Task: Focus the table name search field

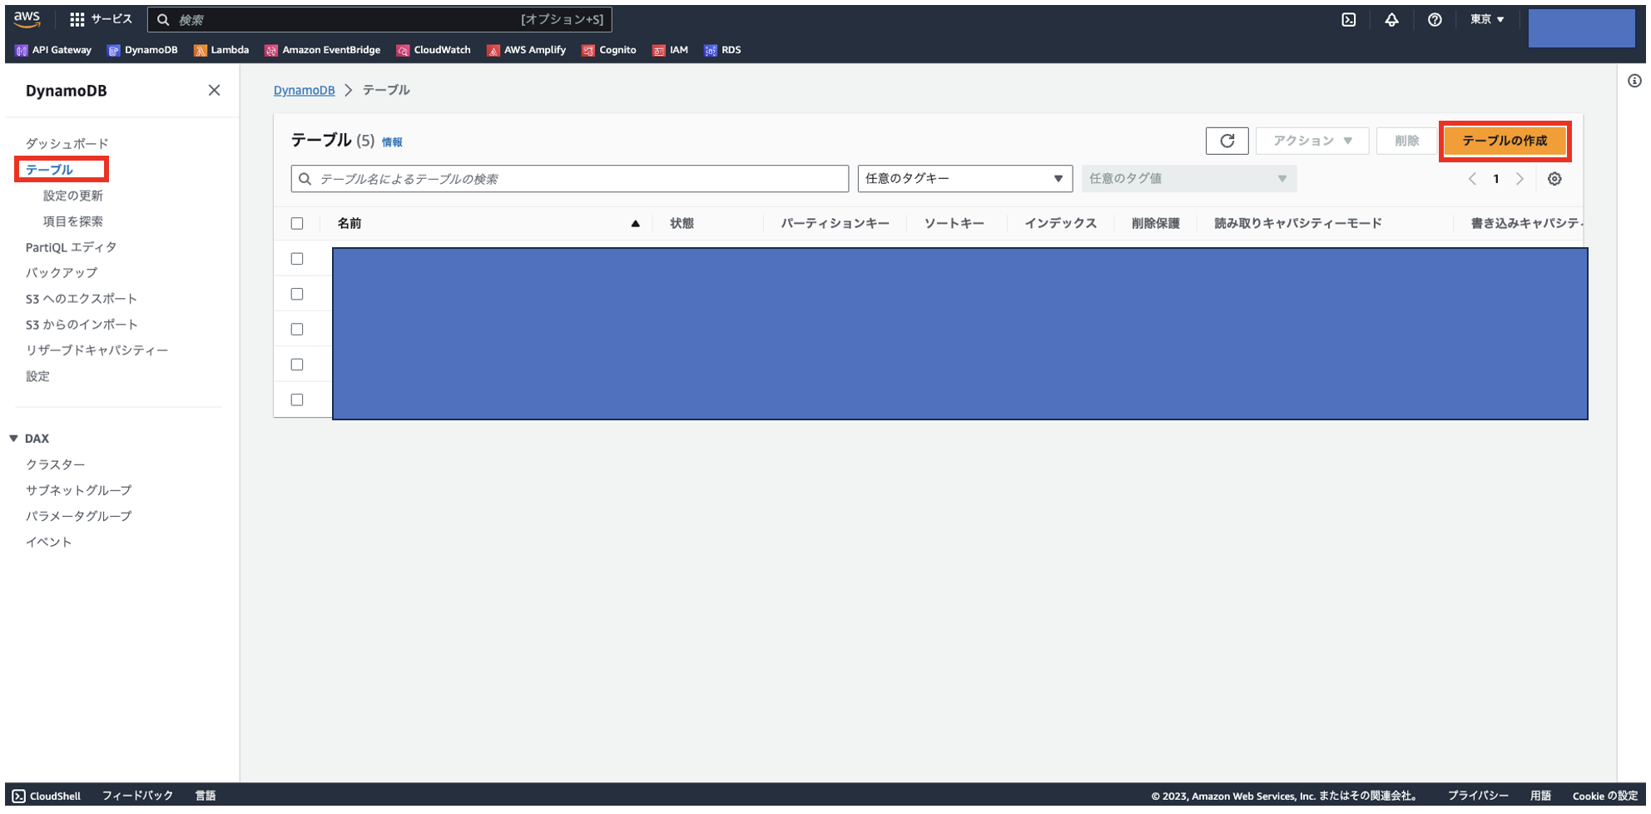Action: click(x=570, y=179)
